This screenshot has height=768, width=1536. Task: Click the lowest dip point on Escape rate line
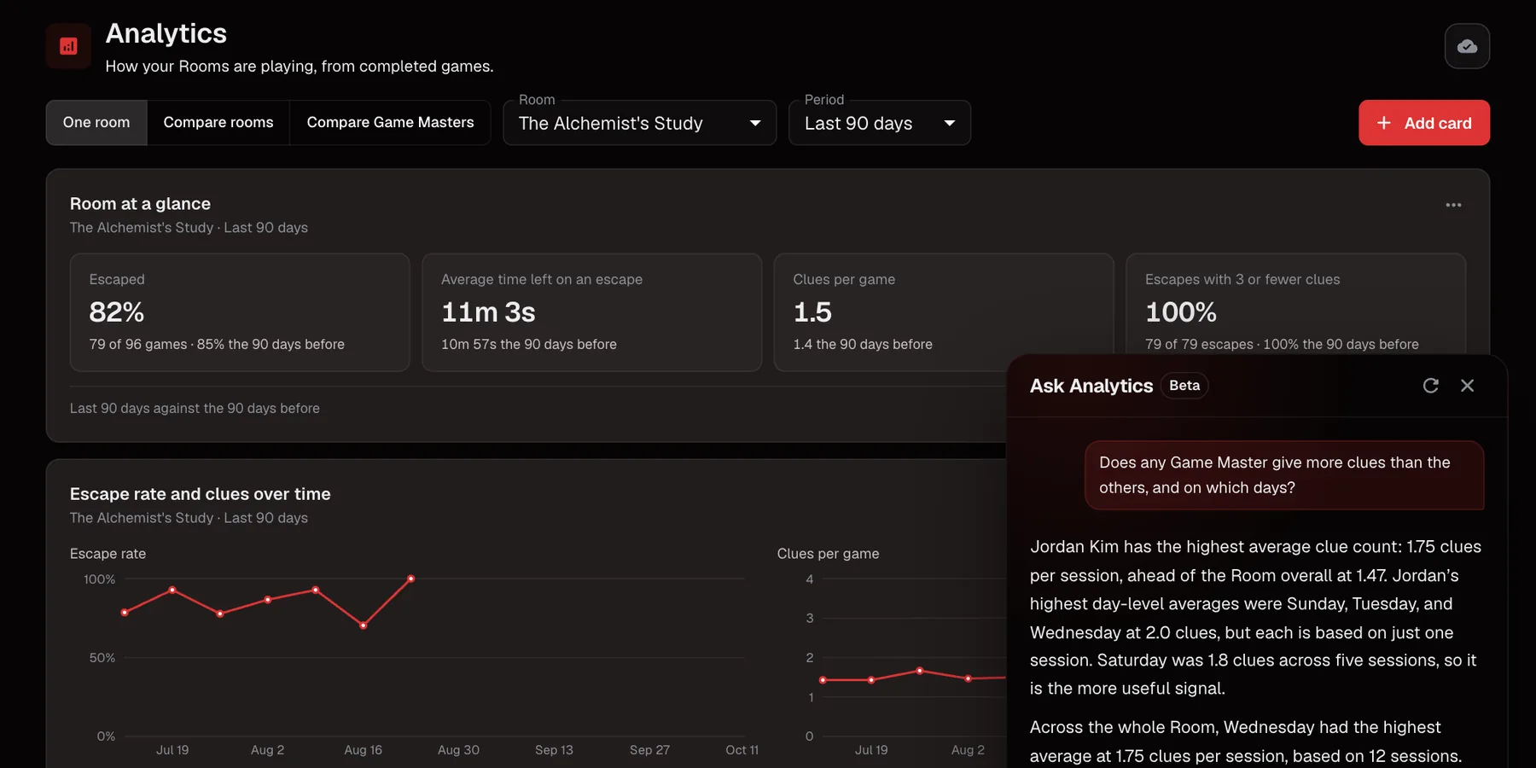(364, 625)
